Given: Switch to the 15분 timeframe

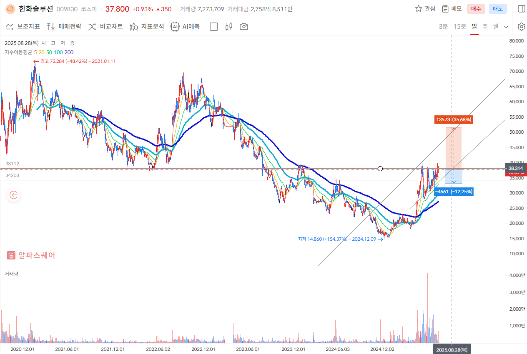Looking at the screenshot, I should (459, 27).
